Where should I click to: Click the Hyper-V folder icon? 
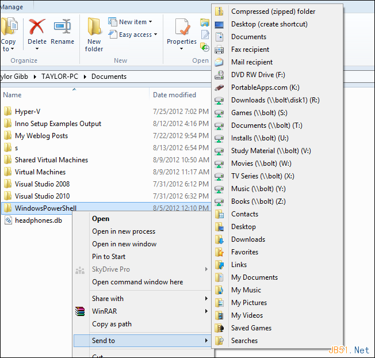click(x=7, y=112)
